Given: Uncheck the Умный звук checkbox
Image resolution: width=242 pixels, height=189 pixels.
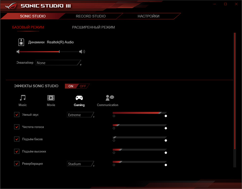Looking at the screenshot, I should coord(17,115).
